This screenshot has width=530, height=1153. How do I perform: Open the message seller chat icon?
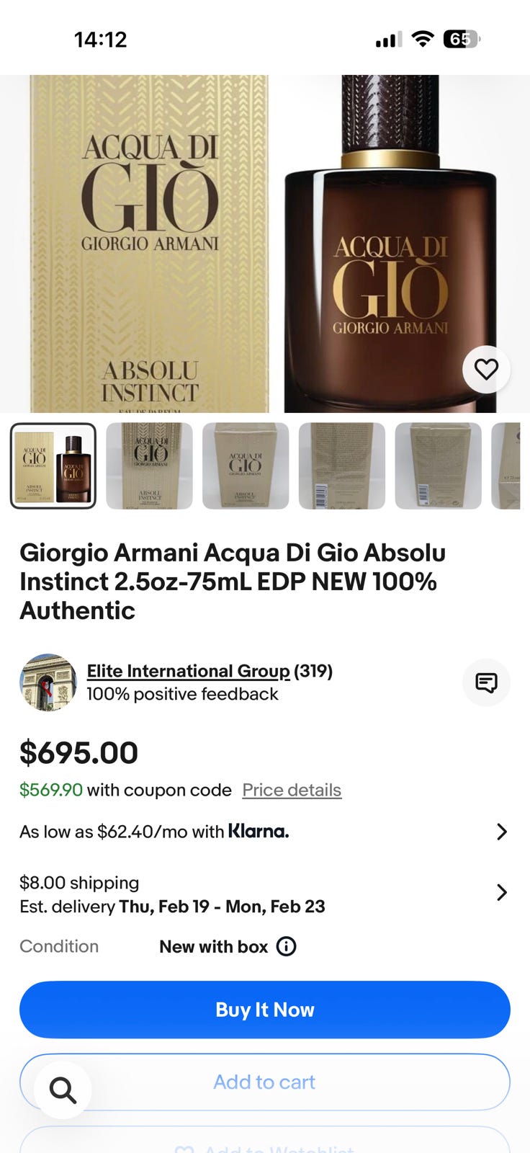pyautogui.click(x=486, y=682)
